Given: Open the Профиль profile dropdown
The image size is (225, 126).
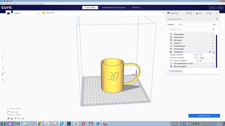Looking at the screenshot, I should coord(198,24).
